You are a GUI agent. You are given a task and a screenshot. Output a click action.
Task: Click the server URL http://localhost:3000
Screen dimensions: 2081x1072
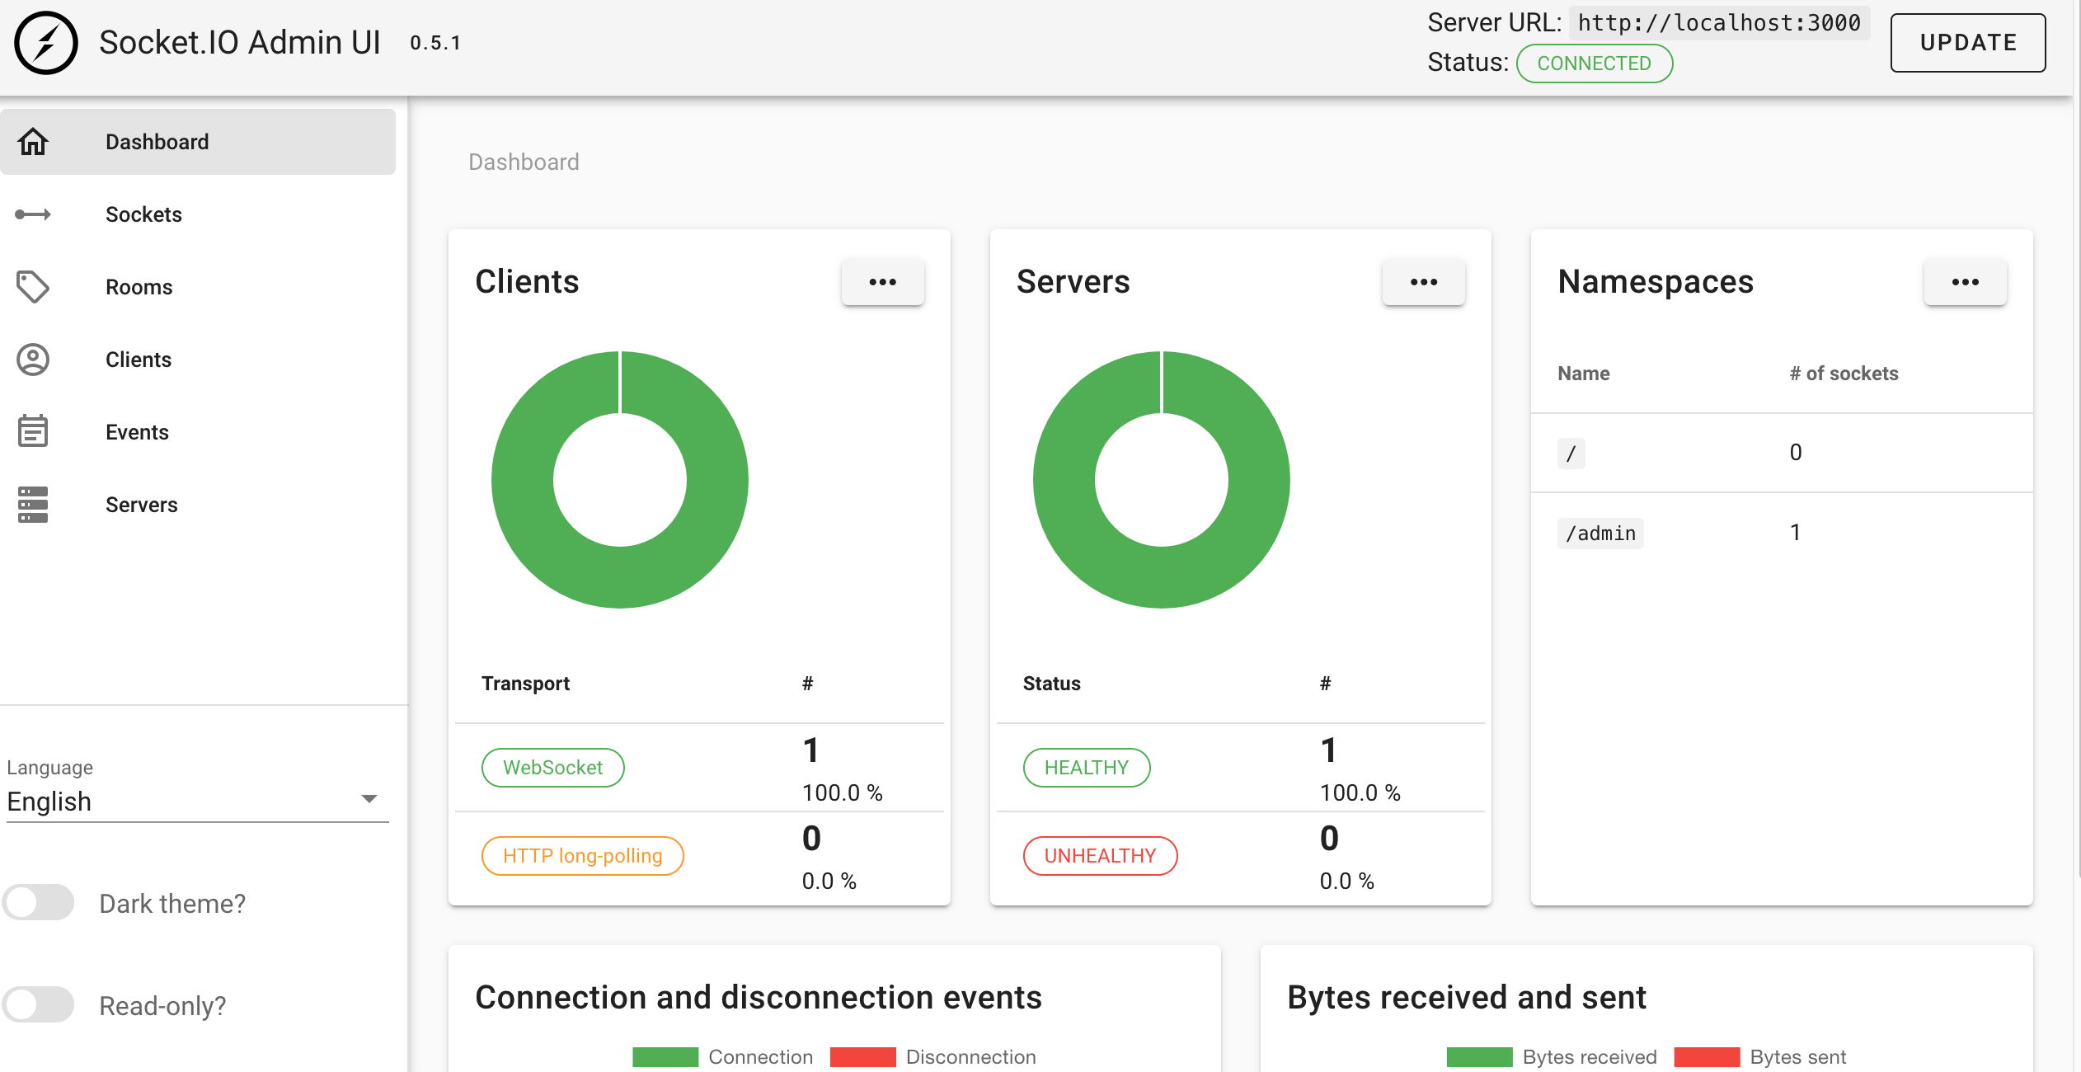[x=1719, y=23]
